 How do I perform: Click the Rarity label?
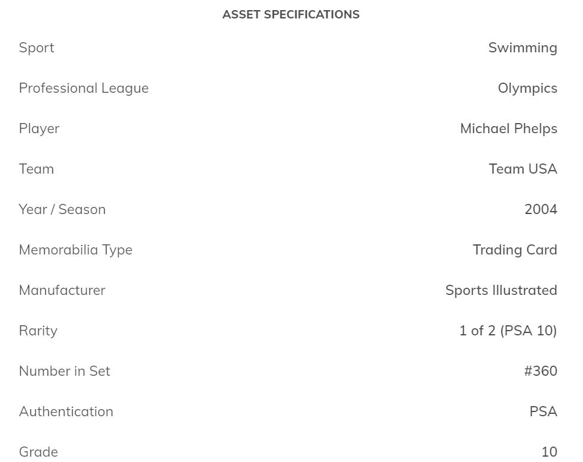[38, 331]
